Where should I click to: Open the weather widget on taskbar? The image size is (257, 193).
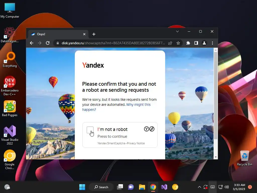tap(7, 187)
